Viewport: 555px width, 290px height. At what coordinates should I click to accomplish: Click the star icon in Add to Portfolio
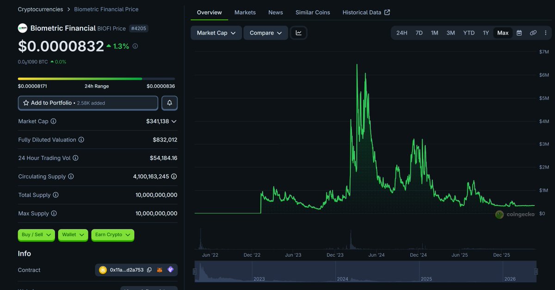[26, 103]
